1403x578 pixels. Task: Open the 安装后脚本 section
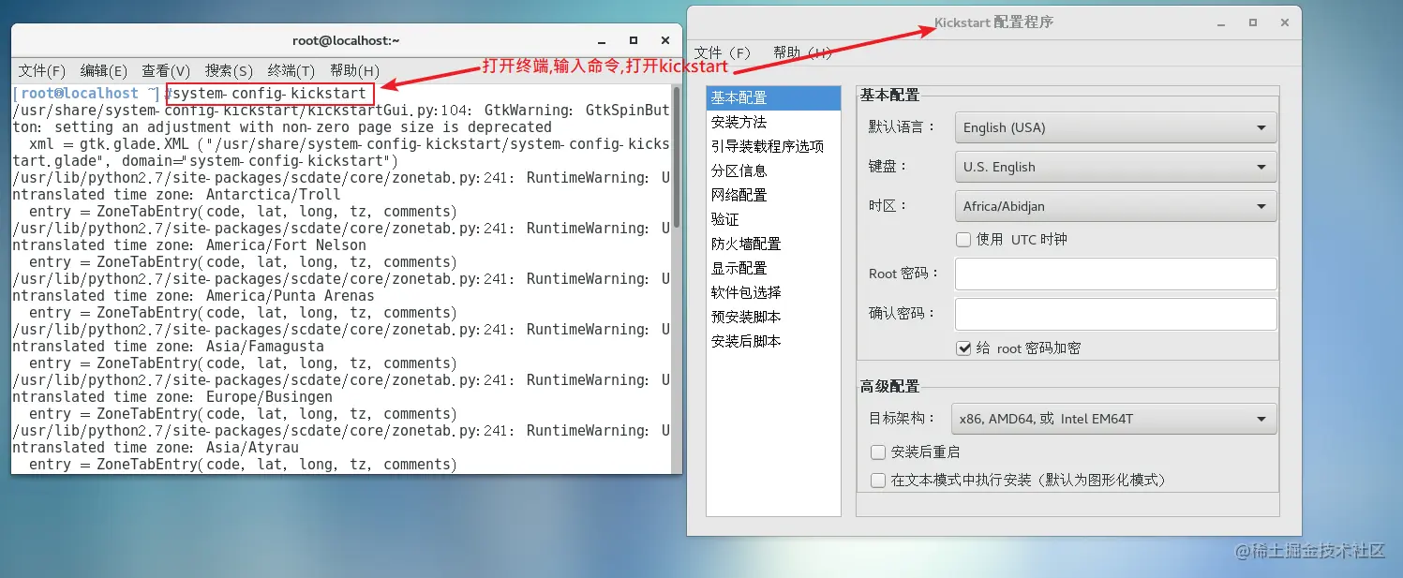[746, 340]
